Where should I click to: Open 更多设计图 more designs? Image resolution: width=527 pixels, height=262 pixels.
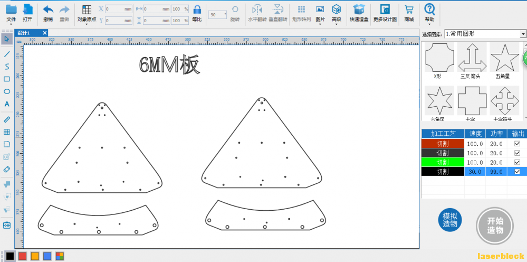[385, 13]
